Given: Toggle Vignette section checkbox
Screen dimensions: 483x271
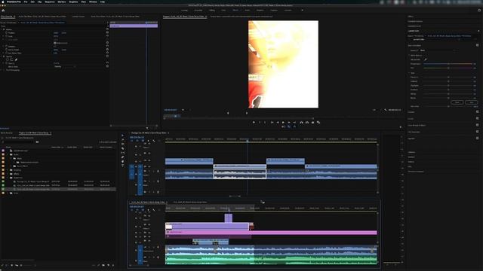Looking at the screenshot, I should [x=477, y=139].
